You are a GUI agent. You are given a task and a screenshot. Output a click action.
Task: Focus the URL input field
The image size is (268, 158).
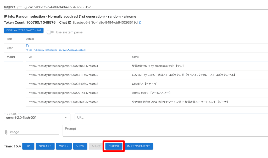pos(170,118)
